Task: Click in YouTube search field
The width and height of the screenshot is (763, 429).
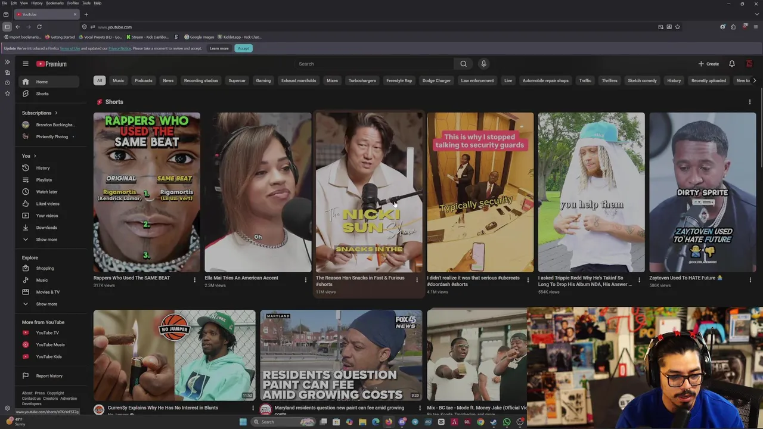Action: pyautogui.click(x=374, y=64)
